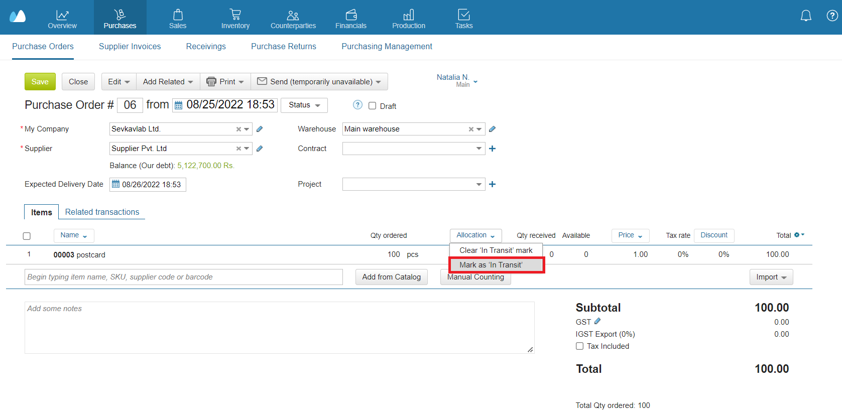Viewport: 842px width, 418px height.
Task: Click the green Save button
Action: [x=40, y=82]
